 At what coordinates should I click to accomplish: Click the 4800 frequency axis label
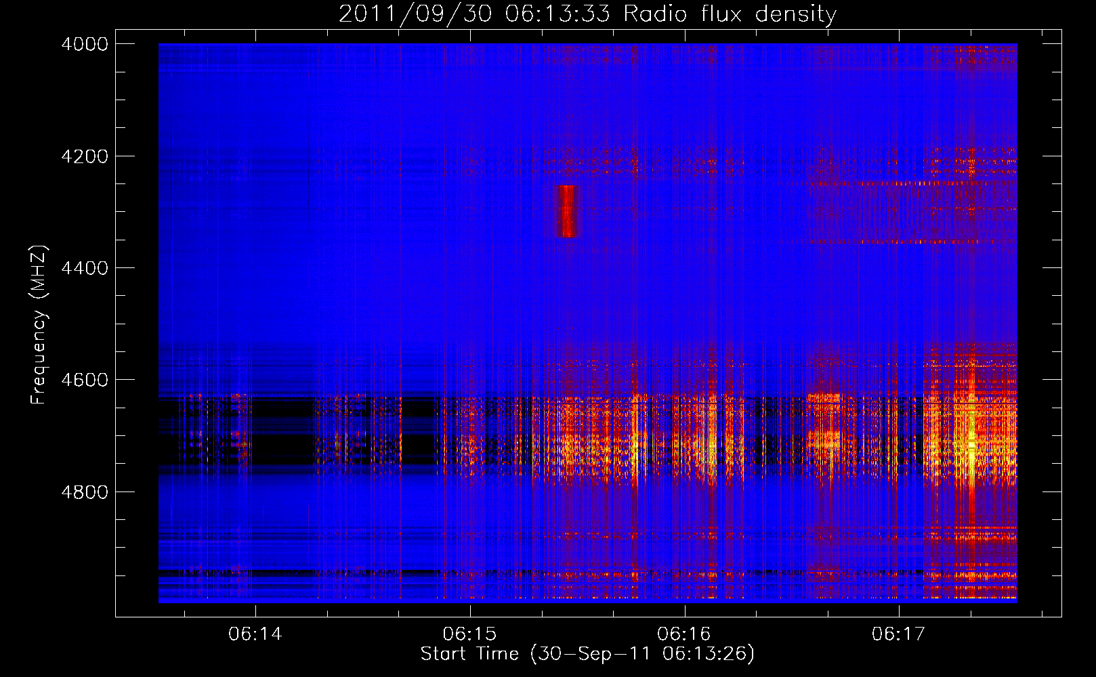[x=84, y=492]
